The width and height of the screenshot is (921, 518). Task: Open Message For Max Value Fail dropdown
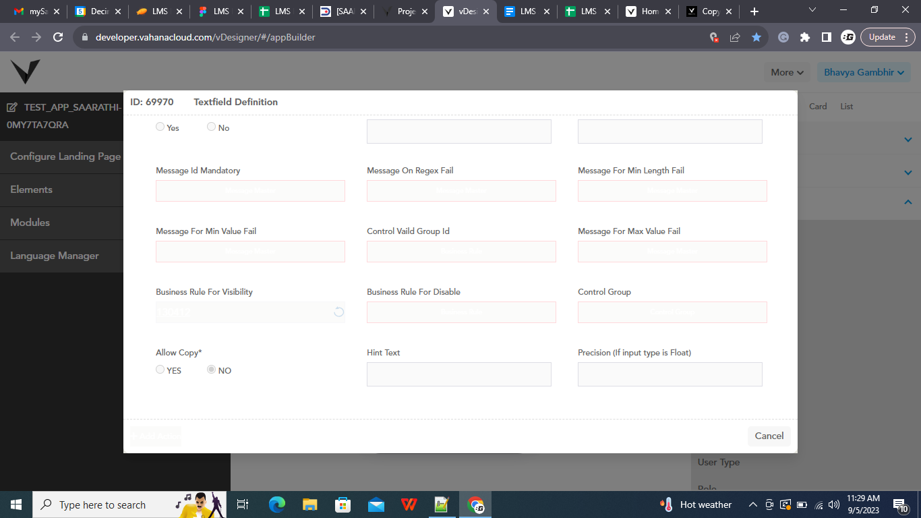[672, 252]
